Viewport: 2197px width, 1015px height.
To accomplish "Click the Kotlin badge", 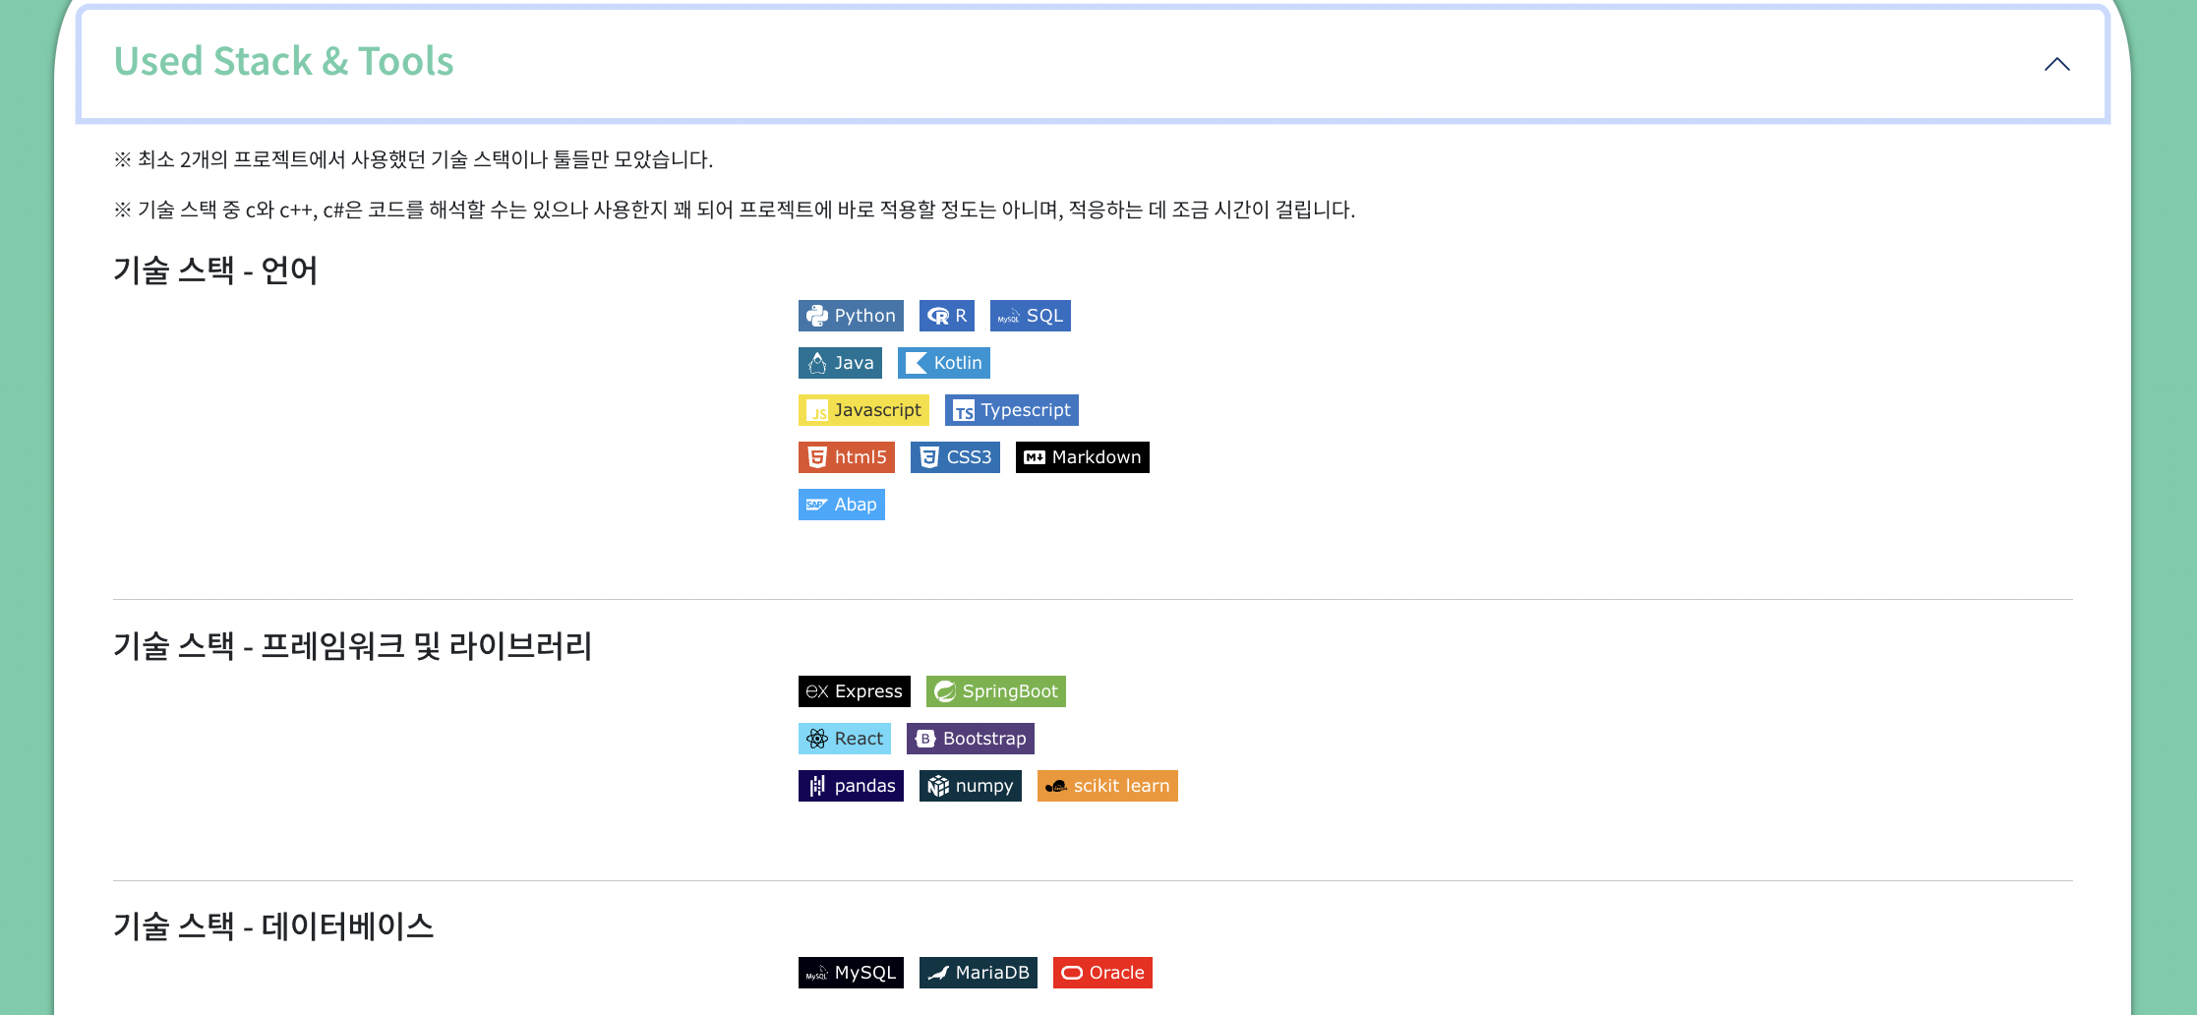I will 944,363.
